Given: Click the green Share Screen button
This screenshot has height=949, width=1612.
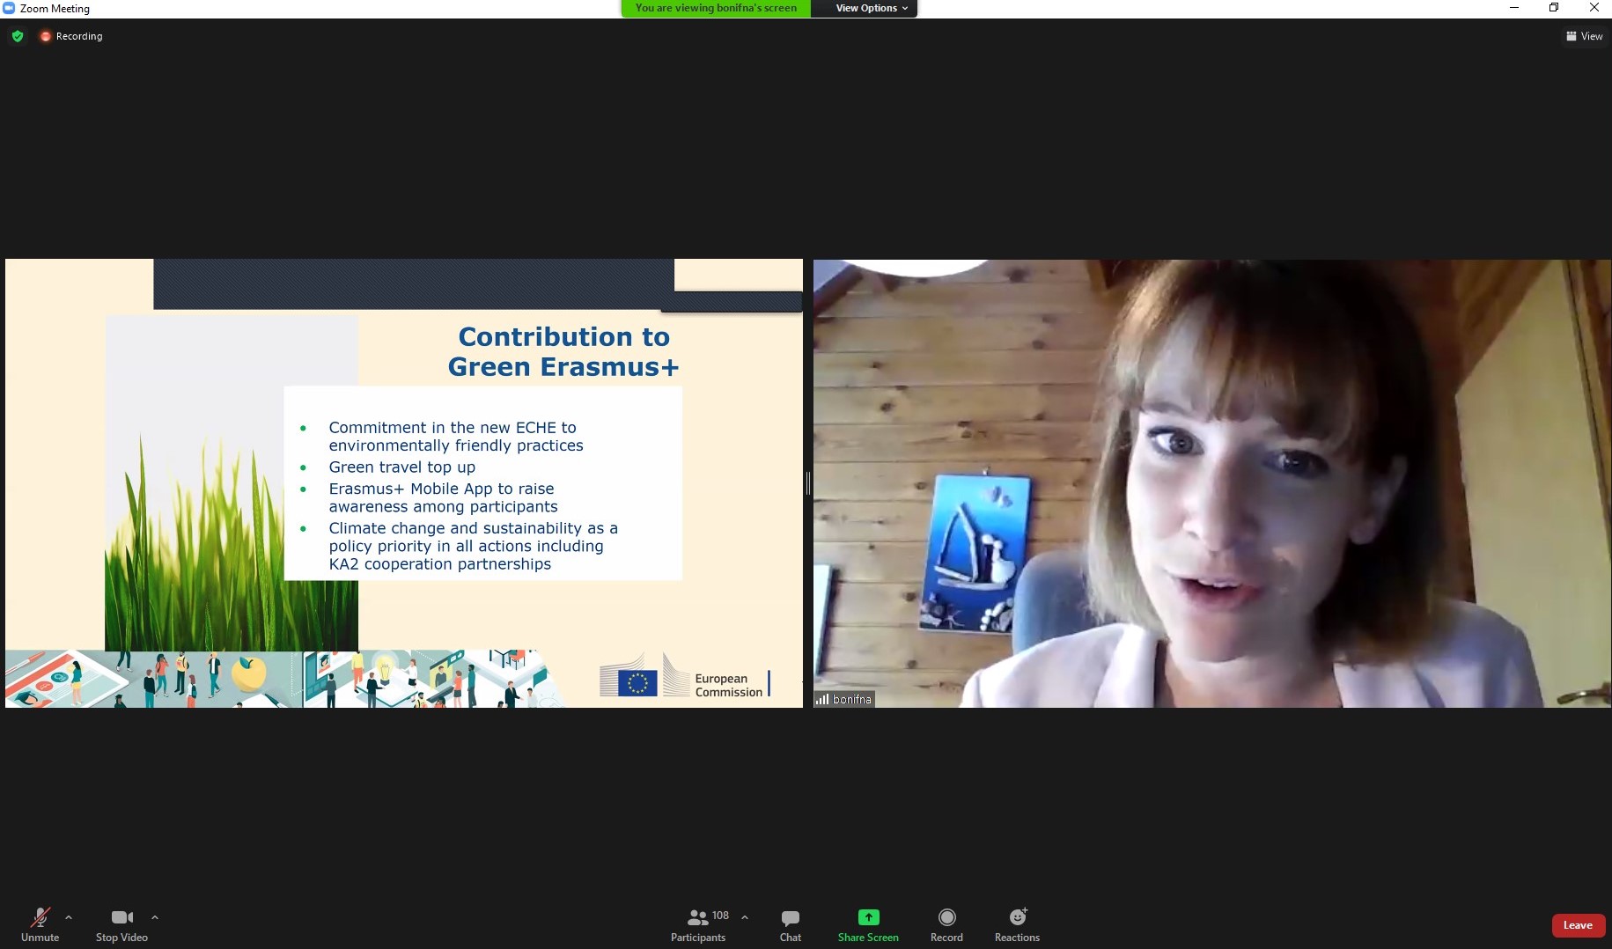Looking at the screenshot, I should [868, 924].
